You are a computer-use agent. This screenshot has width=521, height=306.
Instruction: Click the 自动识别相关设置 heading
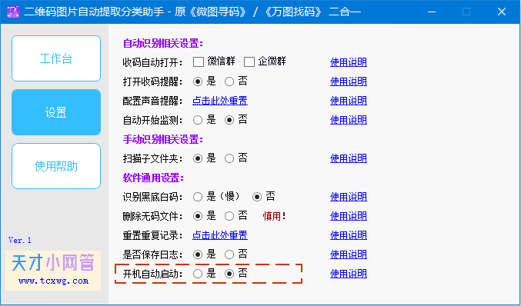coord(163,43)
